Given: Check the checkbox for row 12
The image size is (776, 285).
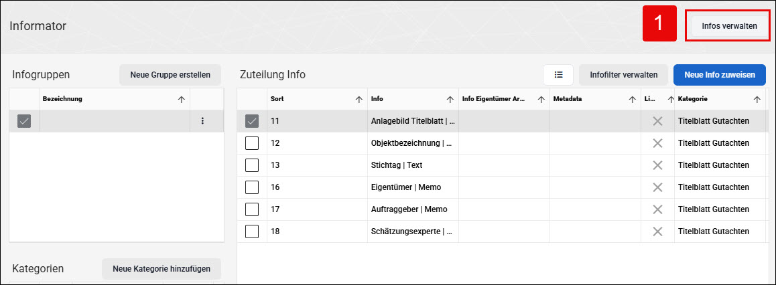Looking at the screenshot, I should [252, 143].
